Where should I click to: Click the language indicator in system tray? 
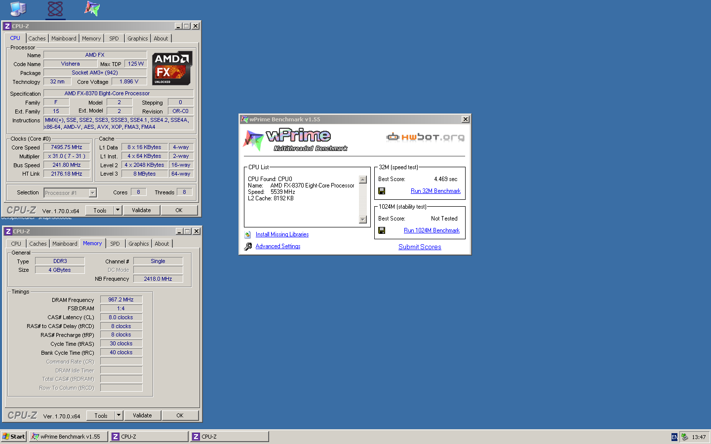[674, 437]
